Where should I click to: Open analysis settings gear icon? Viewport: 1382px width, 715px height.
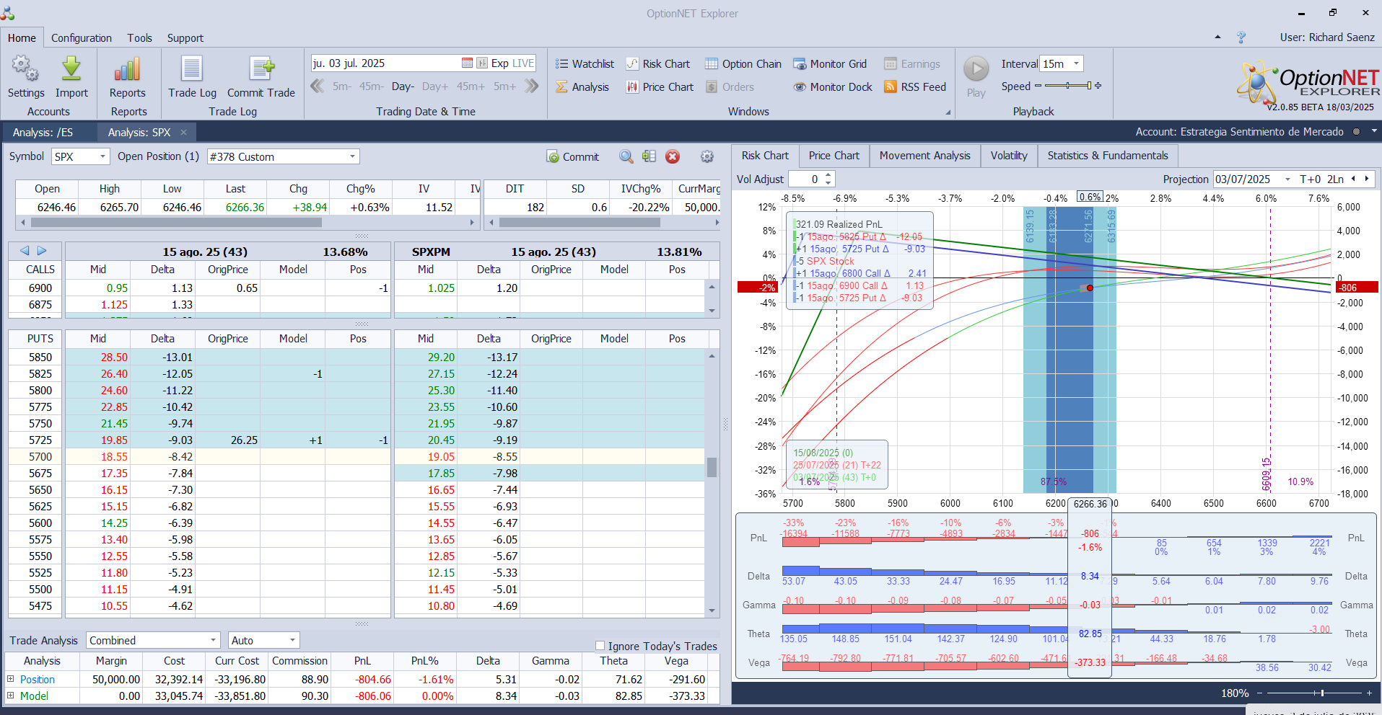coord(707,156)
